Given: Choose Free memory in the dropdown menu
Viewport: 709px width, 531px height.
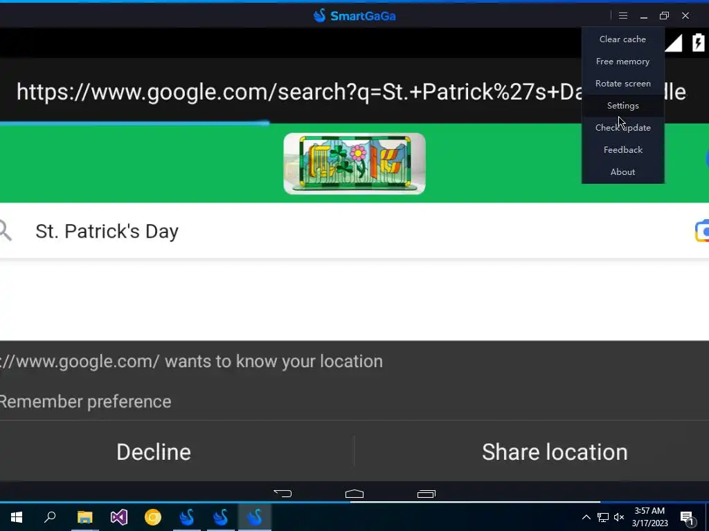Looking at the screenshot, I should 622,62.
